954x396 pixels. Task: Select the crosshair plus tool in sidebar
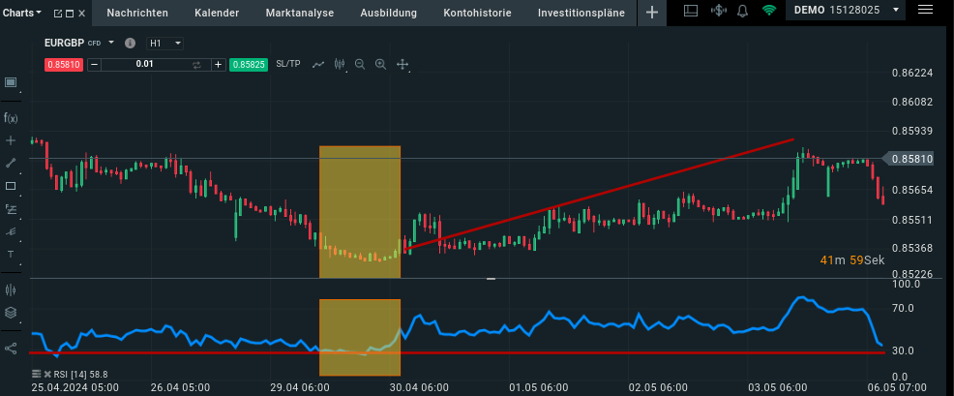pos(11,140)
